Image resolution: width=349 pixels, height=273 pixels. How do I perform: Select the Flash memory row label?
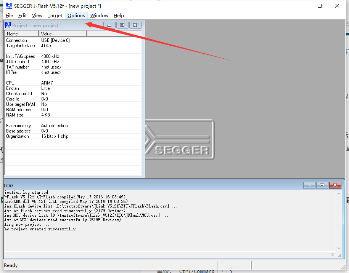click(x=18, y=126)
